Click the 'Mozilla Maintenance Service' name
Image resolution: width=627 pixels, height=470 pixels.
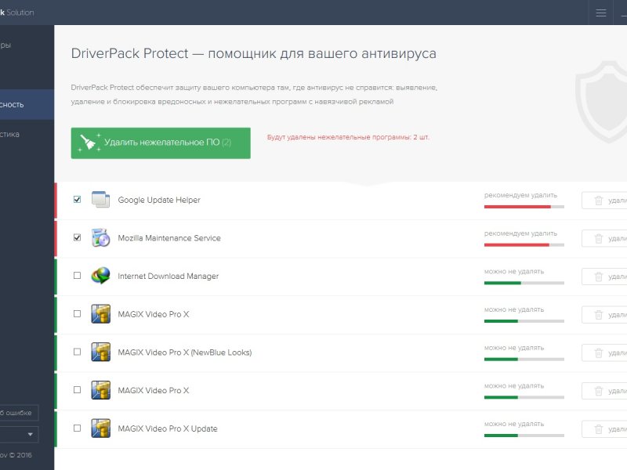[169, 238]
